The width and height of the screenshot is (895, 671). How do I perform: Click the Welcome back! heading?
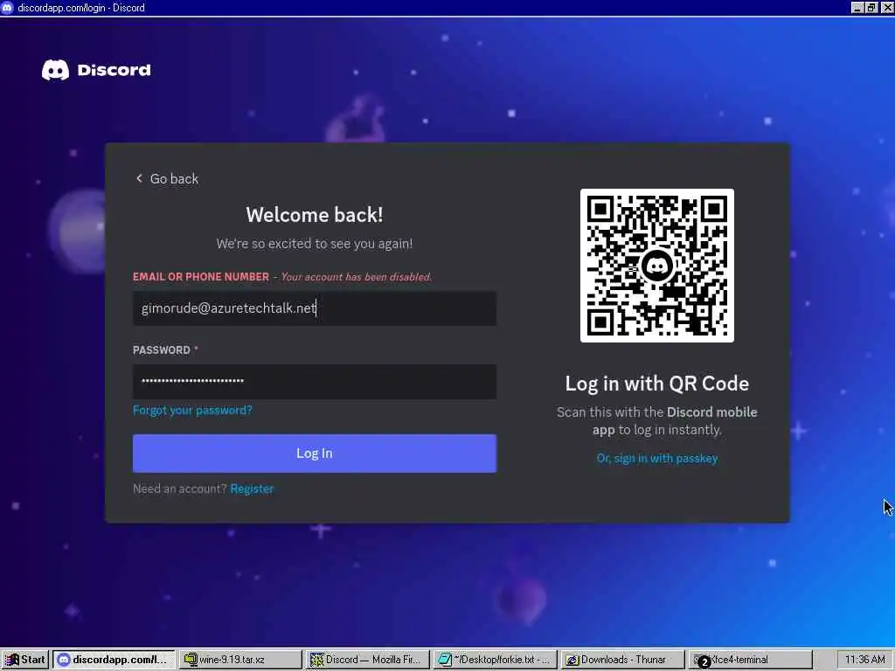coord(315,215)
